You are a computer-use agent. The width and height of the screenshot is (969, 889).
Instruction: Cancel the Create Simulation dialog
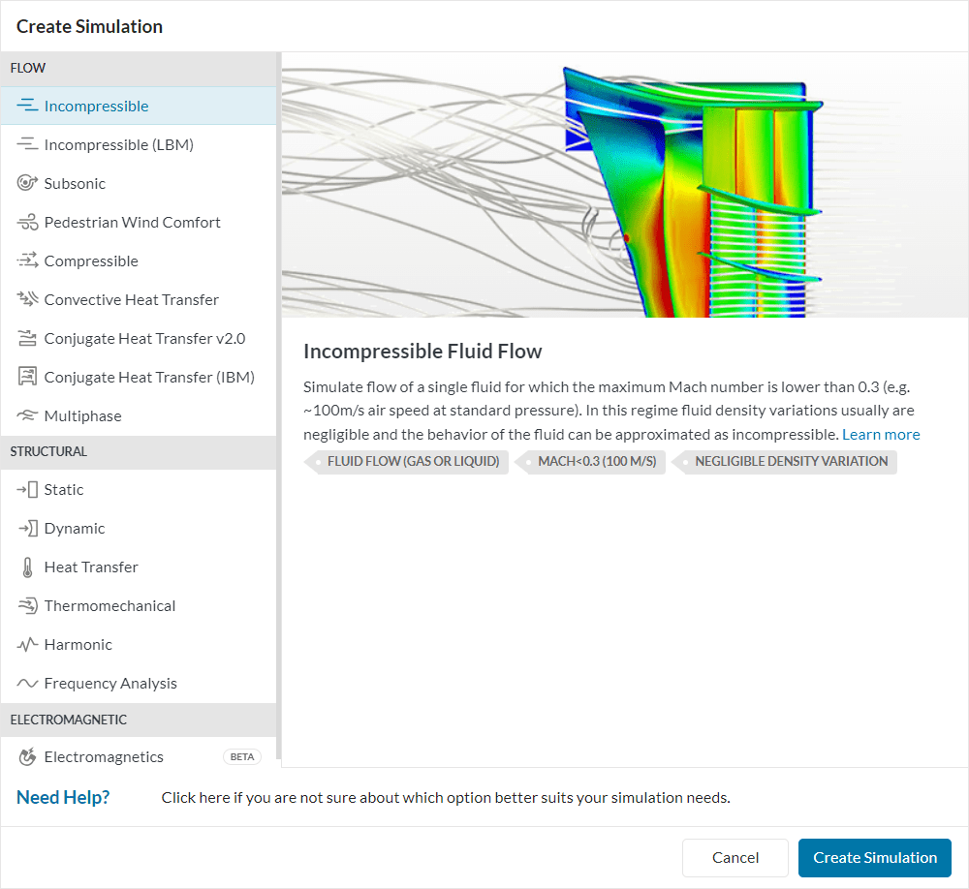click(x=735, y=857)
